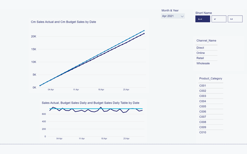The image size is (247, 154).
Task: Click the chevron arrow beside Apr 2021
Action: [x=182, y=16]
